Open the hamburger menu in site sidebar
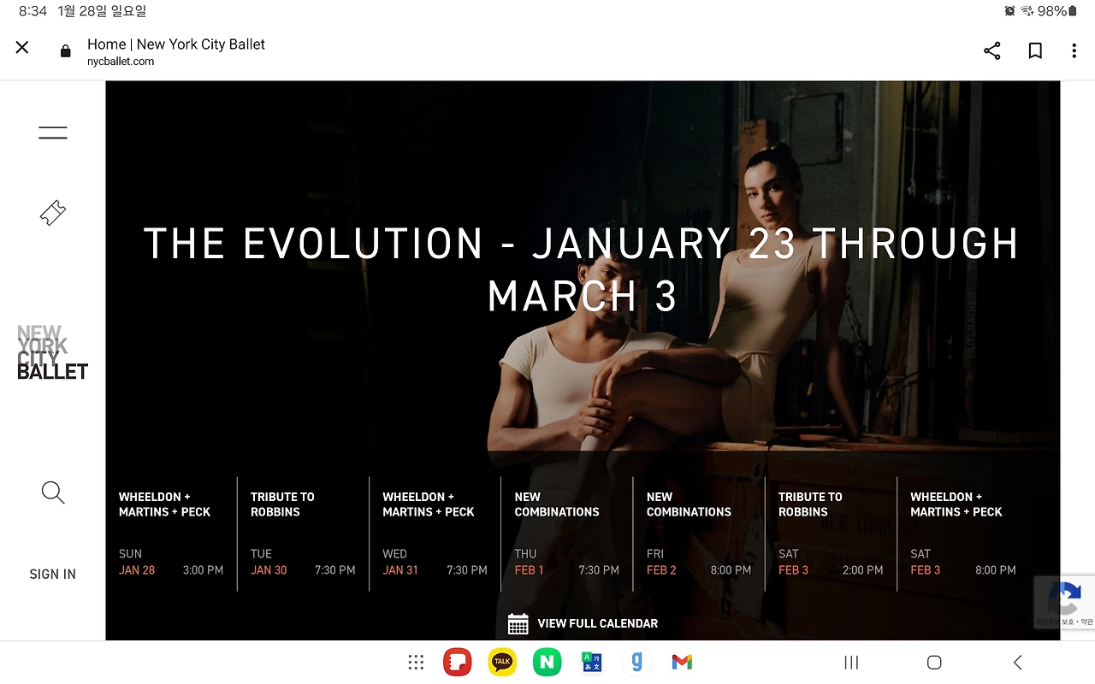The height and width of the screenshot is (684, 1095). coord(53,133)
